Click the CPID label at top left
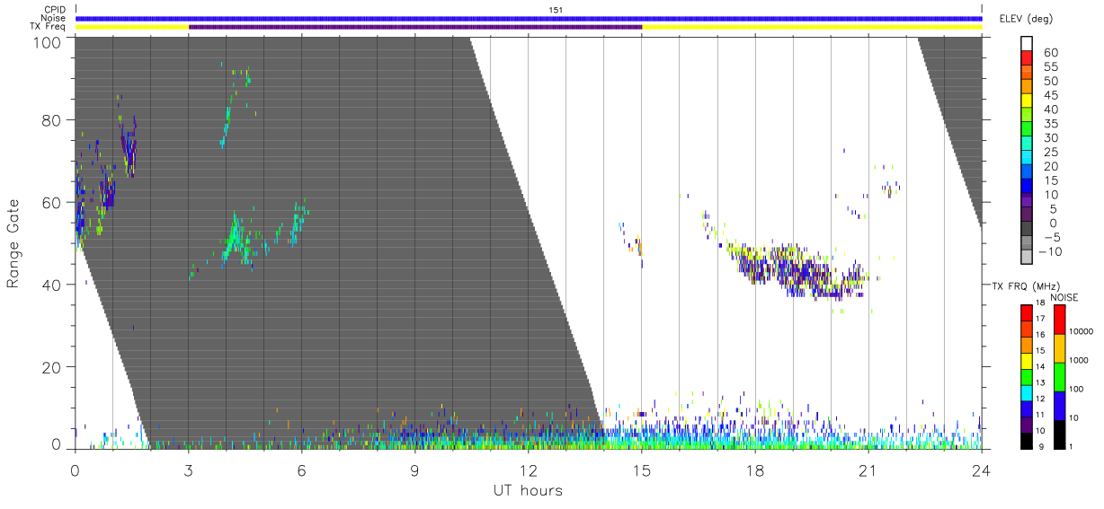1104x509 pixels. 54,9
